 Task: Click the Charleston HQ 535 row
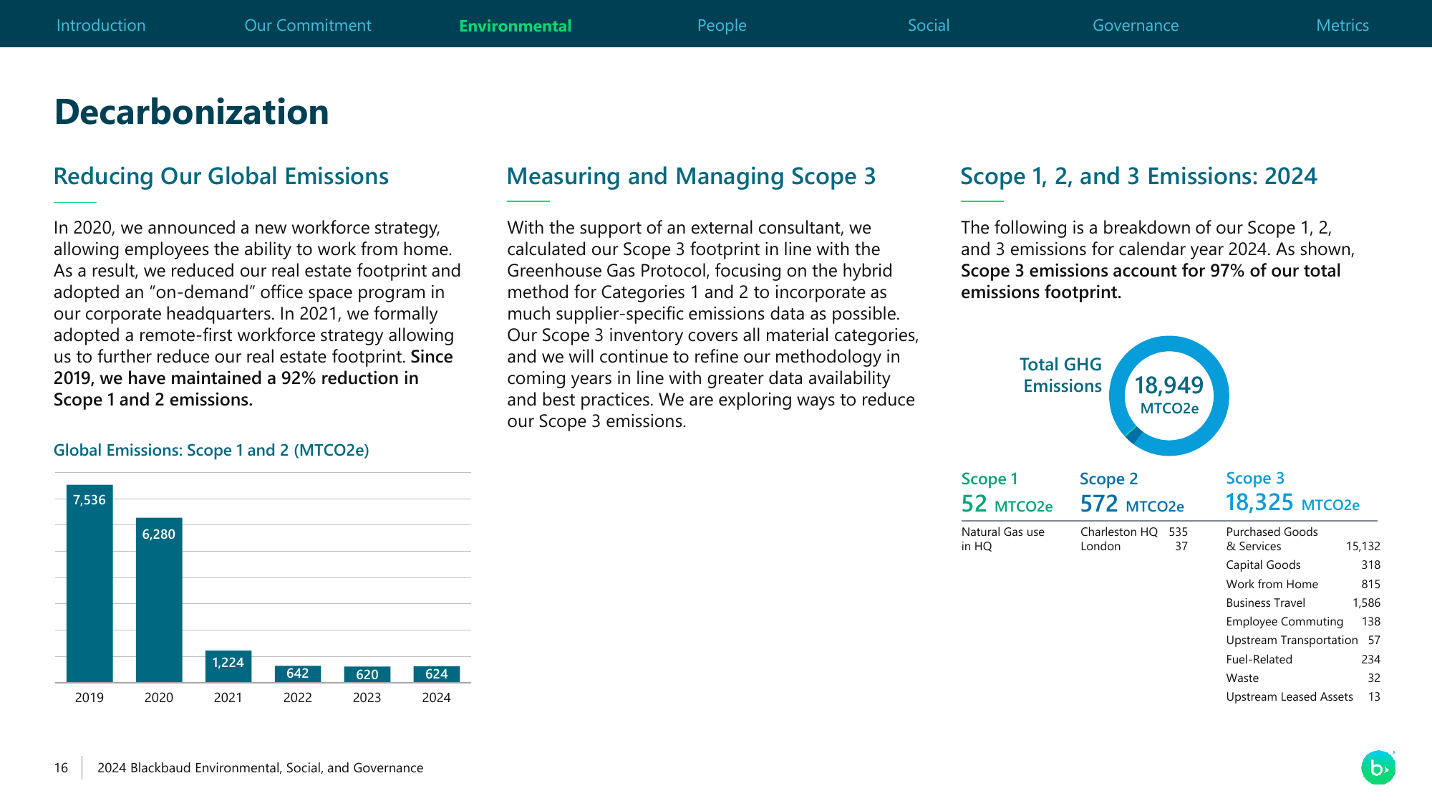(x=1134, y=532)
